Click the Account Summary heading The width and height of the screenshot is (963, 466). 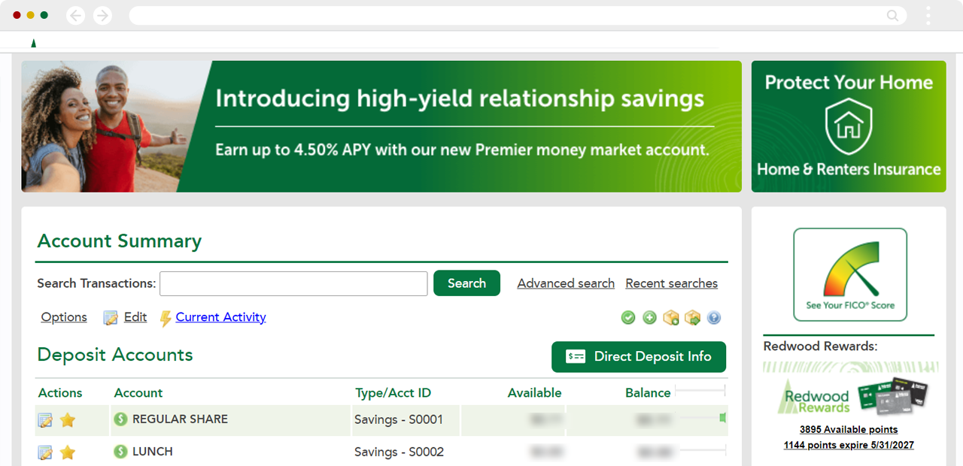point(120,241)
